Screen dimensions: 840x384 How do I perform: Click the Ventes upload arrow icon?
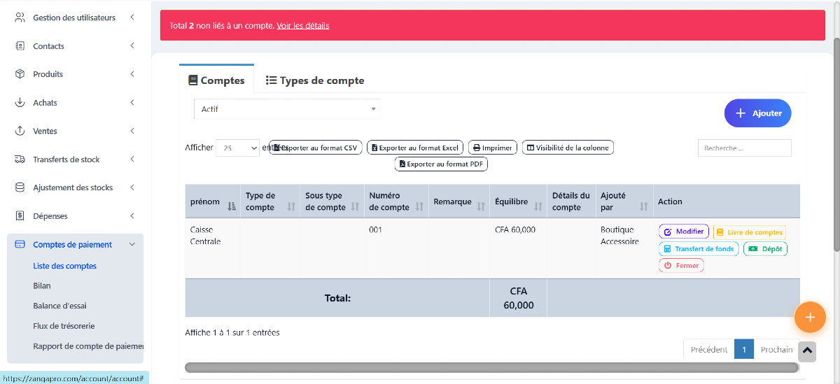point(20,131)
